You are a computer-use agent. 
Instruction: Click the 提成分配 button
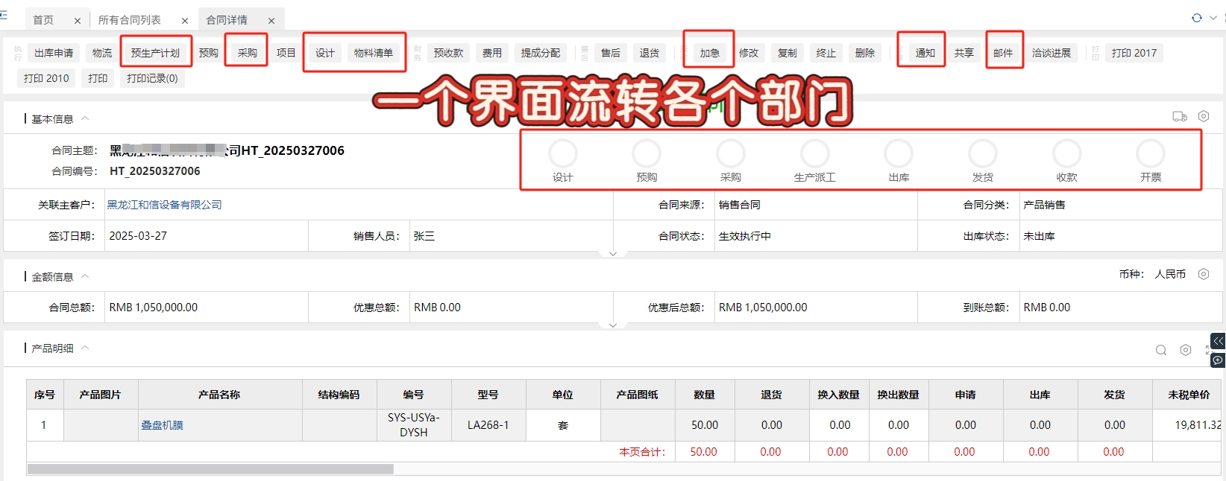click(541, 53)
